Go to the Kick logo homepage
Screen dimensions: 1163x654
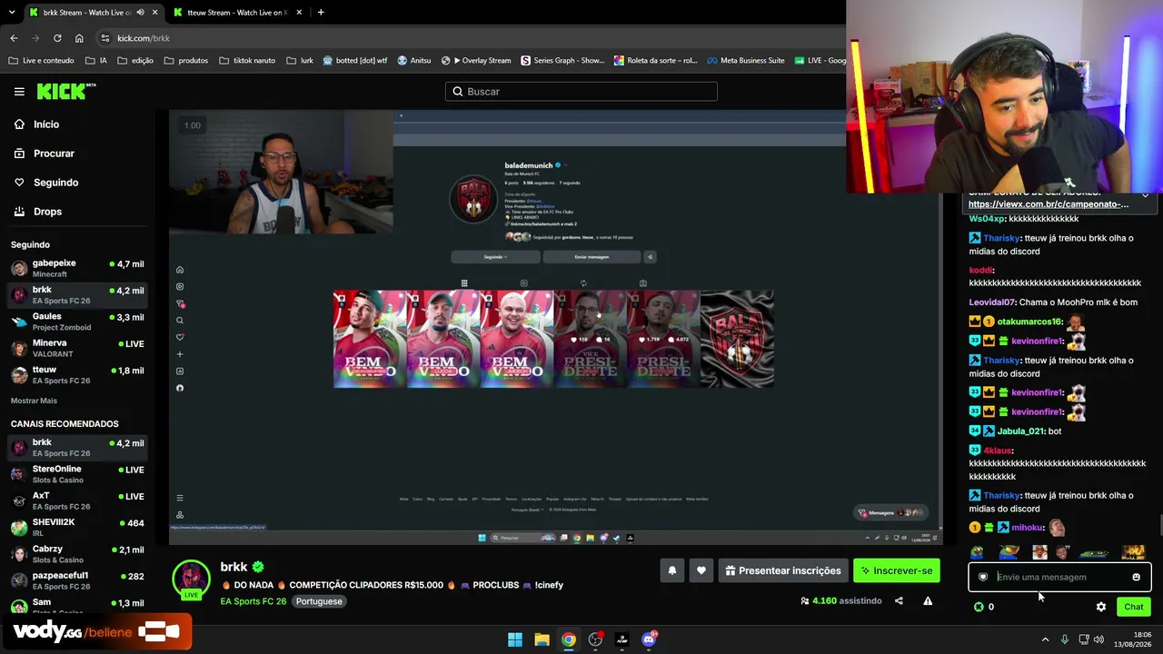pyautogui.click(x=66, y=91)
